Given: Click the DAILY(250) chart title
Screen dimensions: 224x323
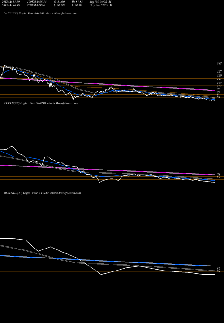Looking at the screenshot, I should tap(40, 13).
